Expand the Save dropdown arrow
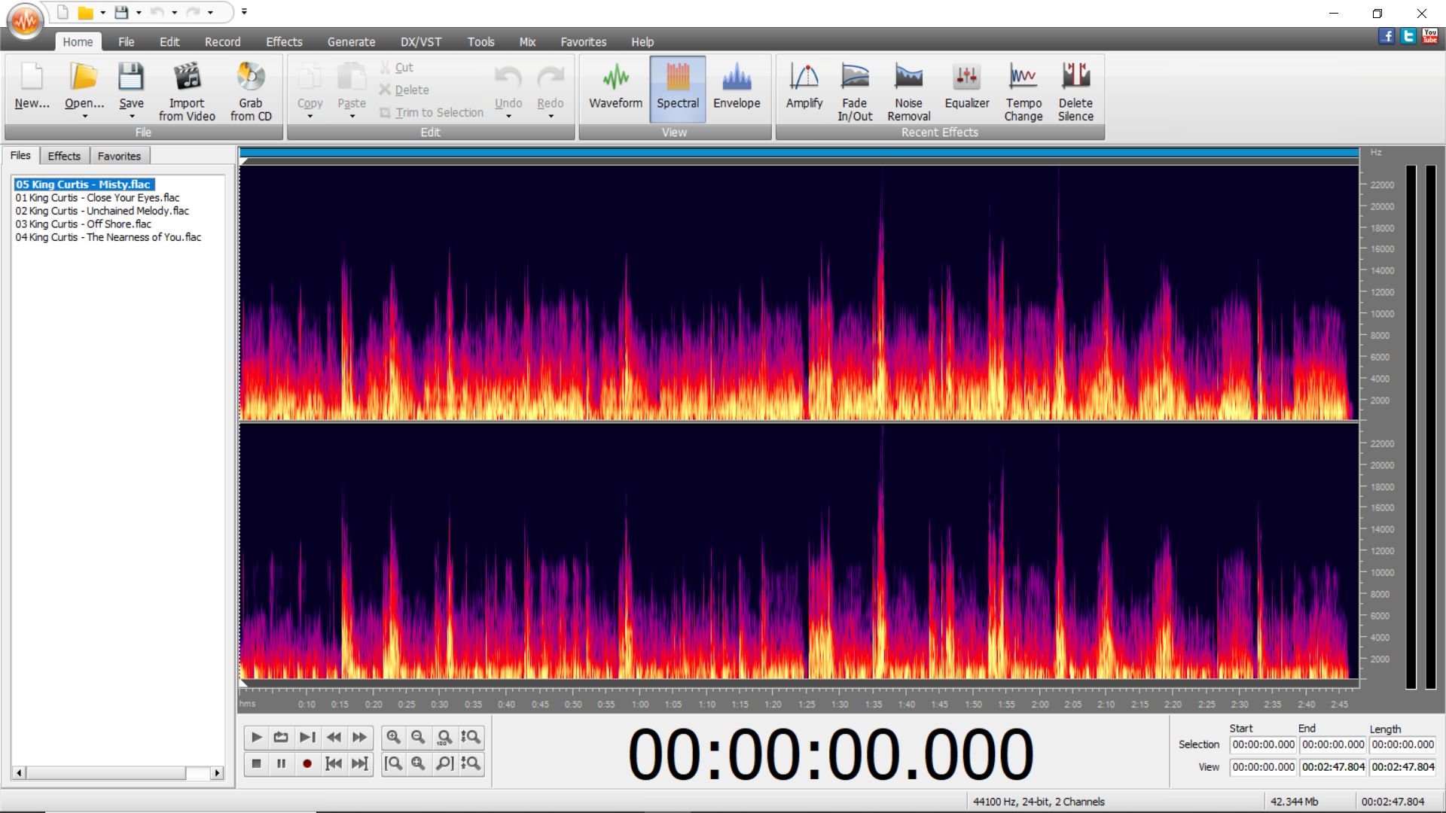Image resolution: width=1446 pixels, height=813 pixels. 132,117
